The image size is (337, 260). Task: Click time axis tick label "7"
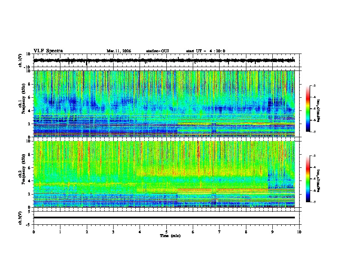[220, 232]
